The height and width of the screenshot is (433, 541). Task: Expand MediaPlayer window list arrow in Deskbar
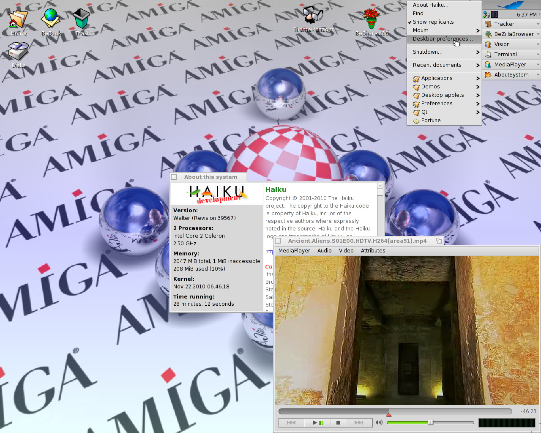point(538,65)
